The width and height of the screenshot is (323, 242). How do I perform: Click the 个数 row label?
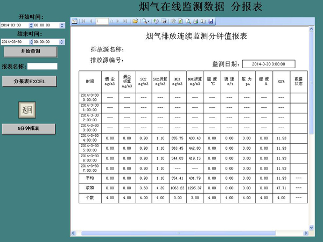pyautogui.click(x=90, y=197)
